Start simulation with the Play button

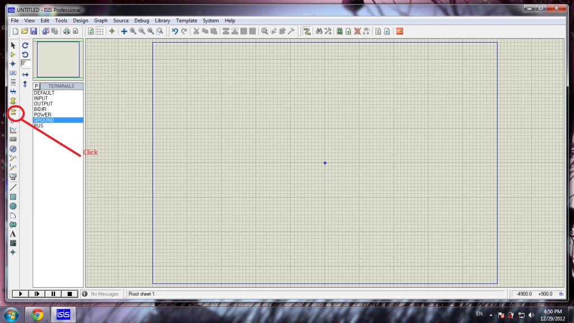(x=21, y=294)
